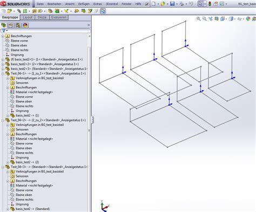Click the Mate paperclip icon in assembly toolbar
Image resolution: width=256 pixels, height=212 pixels.
pyautogui.click(x=19, y=11)
